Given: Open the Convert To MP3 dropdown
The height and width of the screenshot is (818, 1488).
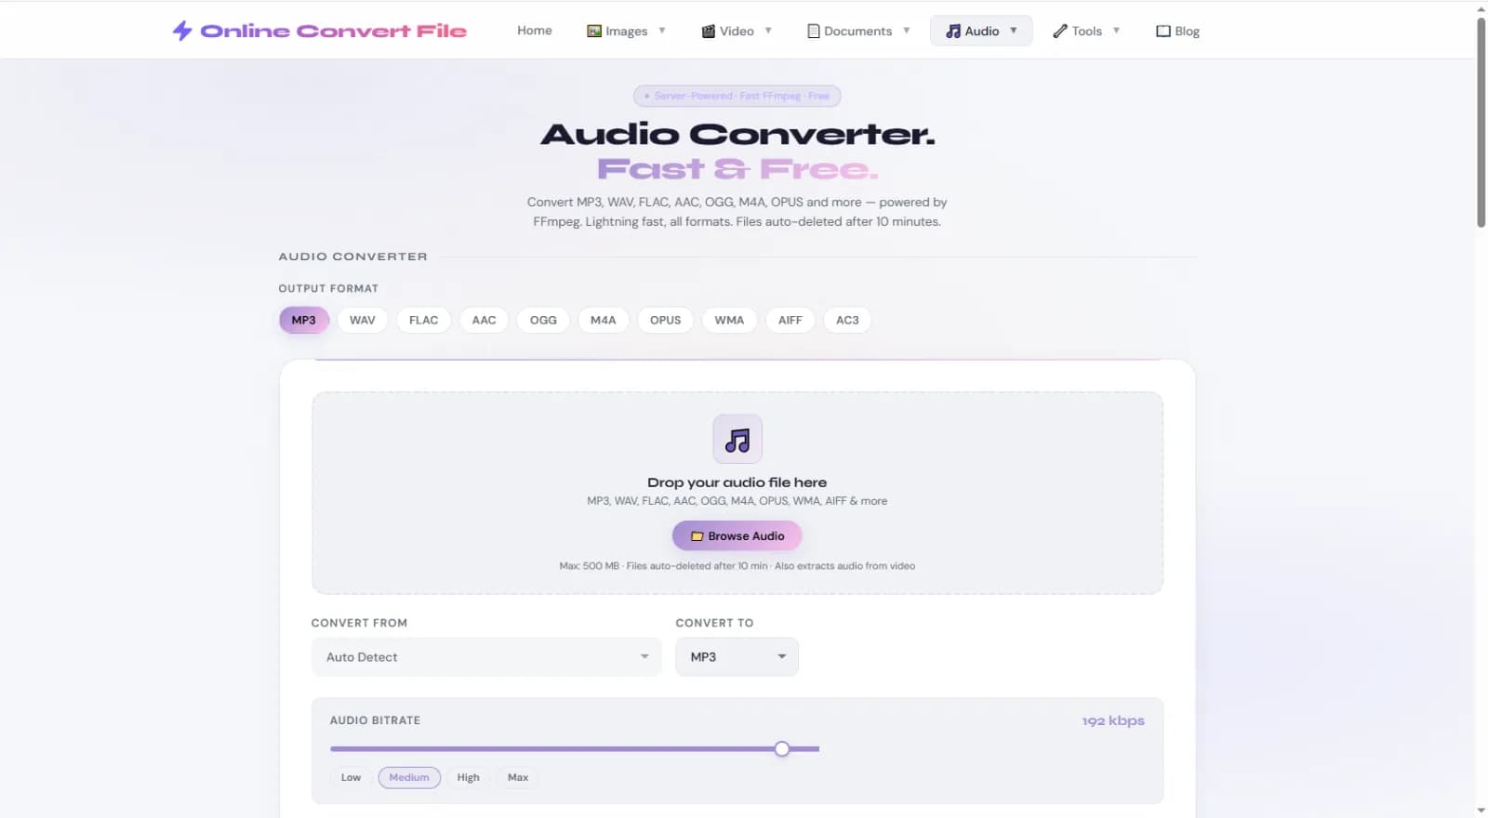Looking at the screenshot, I should 737,657.
